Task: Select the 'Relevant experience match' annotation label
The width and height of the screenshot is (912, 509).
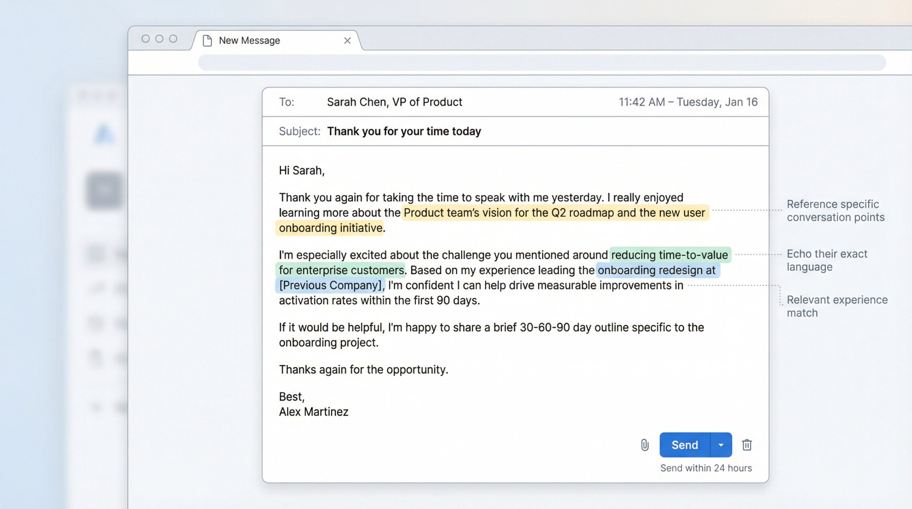Action: 837,306
